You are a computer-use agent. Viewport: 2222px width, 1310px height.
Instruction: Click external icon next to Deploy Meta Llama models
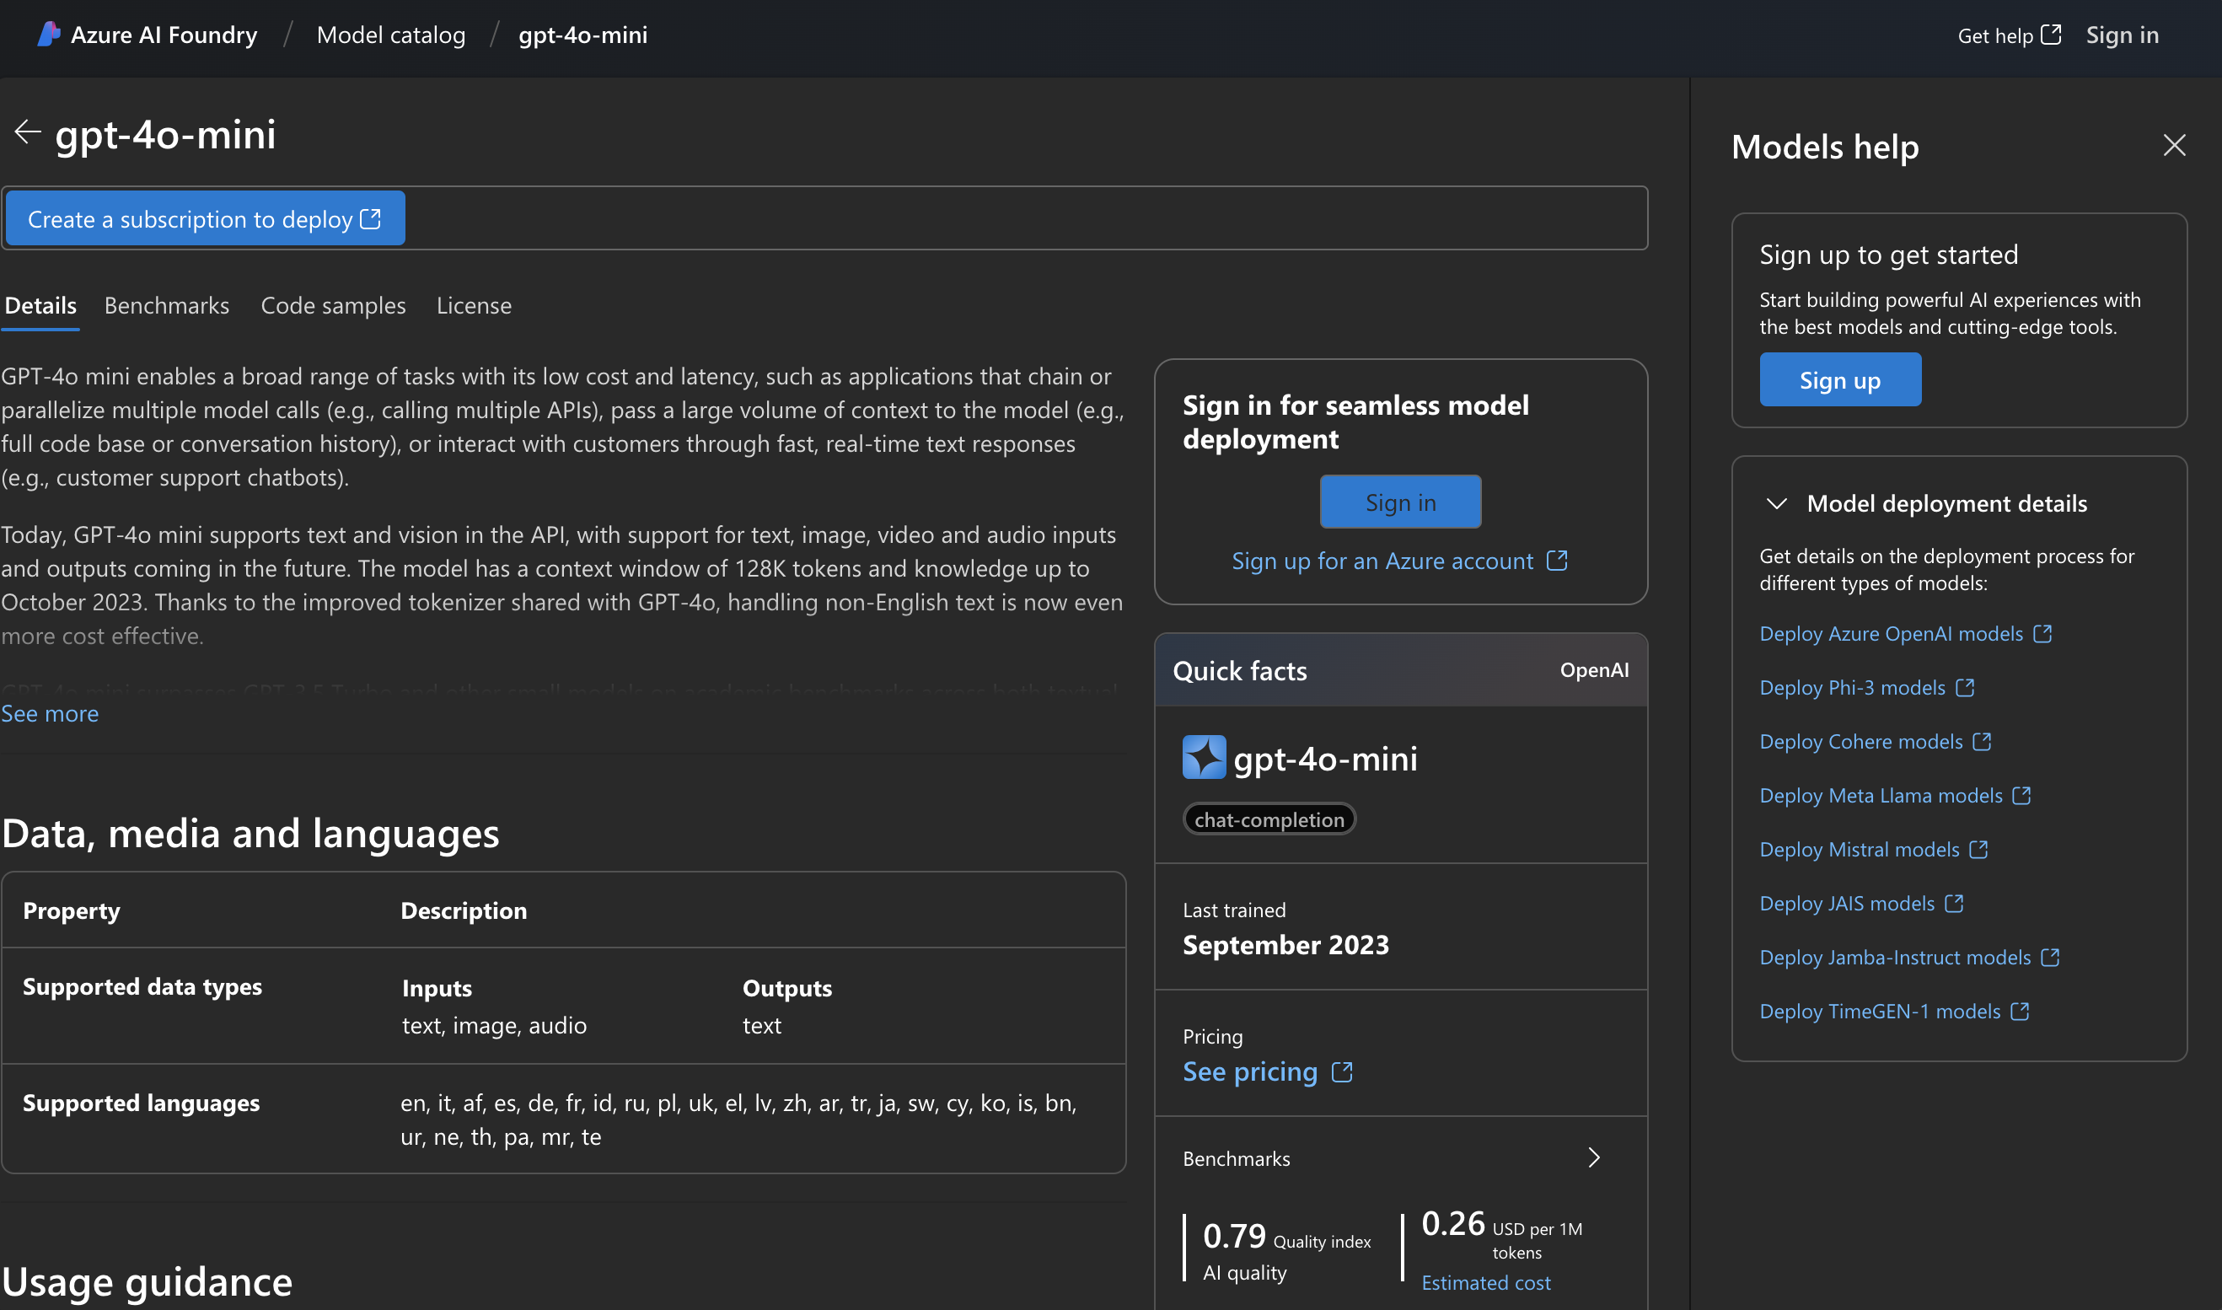coord(2021,796)
